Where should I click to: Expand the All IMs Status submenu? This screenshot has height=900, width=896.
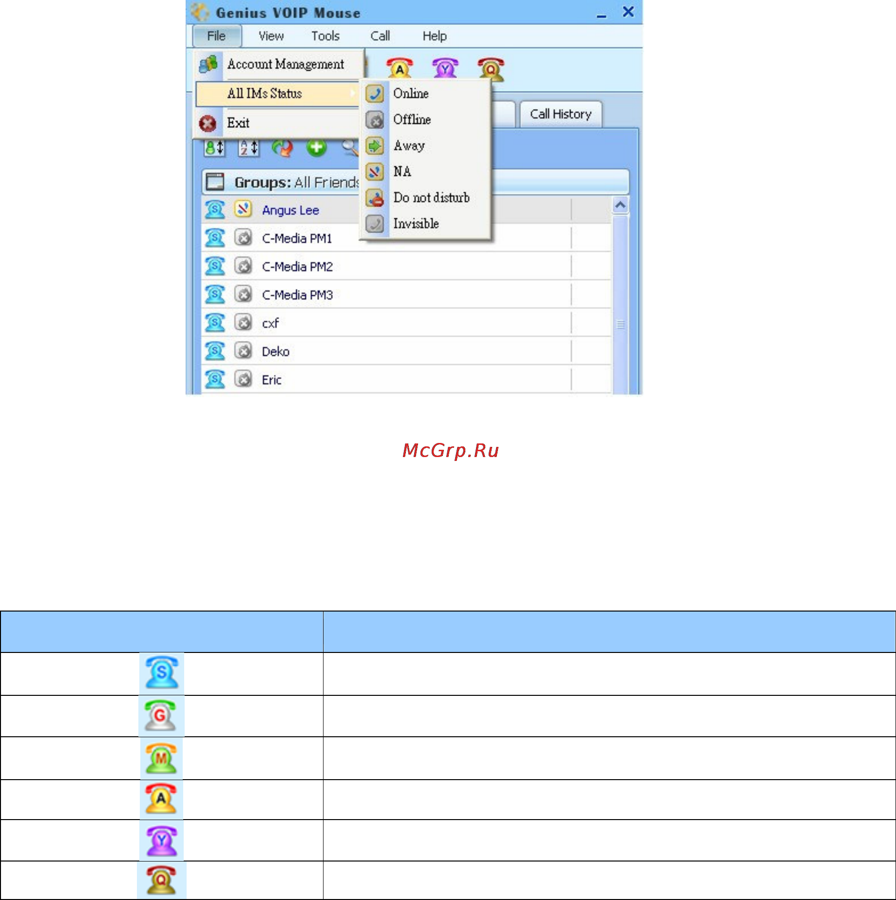278,94
